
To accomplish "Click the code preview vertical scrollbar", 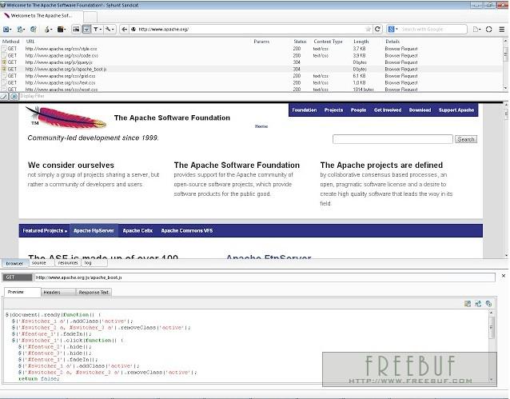I will pyautogui.click(x=491, y=345).
